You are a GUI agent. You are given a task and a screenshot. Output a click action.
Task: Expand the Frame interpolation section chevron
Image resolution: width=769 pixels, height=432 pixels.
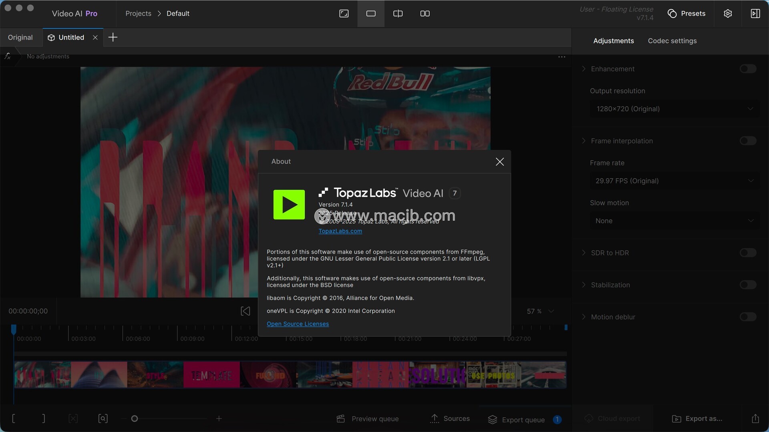pyautogui.click(x=584, y=141)
